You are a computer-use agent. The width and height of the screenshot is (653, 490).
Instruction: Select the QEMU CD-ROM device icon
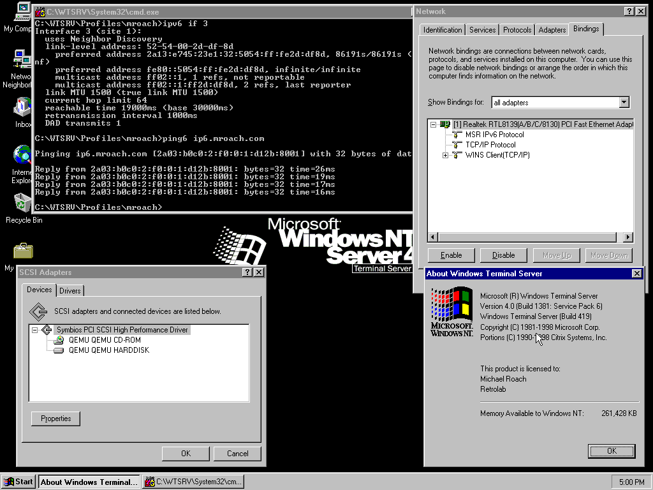coord(59,340)
